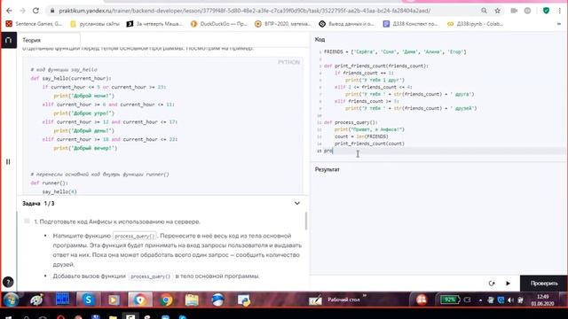Click the Код panel heading
Screen dimensions: 568x319
point(319,39)
